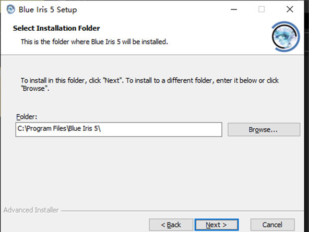Click the "Select Installation Folder" heading
The width and height of the screenshot is (309, 232).
pyautogui.click(x=56, y=28)
